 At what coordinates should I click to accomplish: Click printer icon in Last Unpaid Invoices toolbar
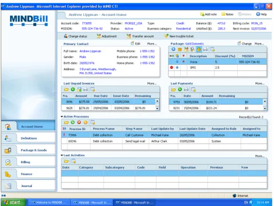(x=86, y=89)
